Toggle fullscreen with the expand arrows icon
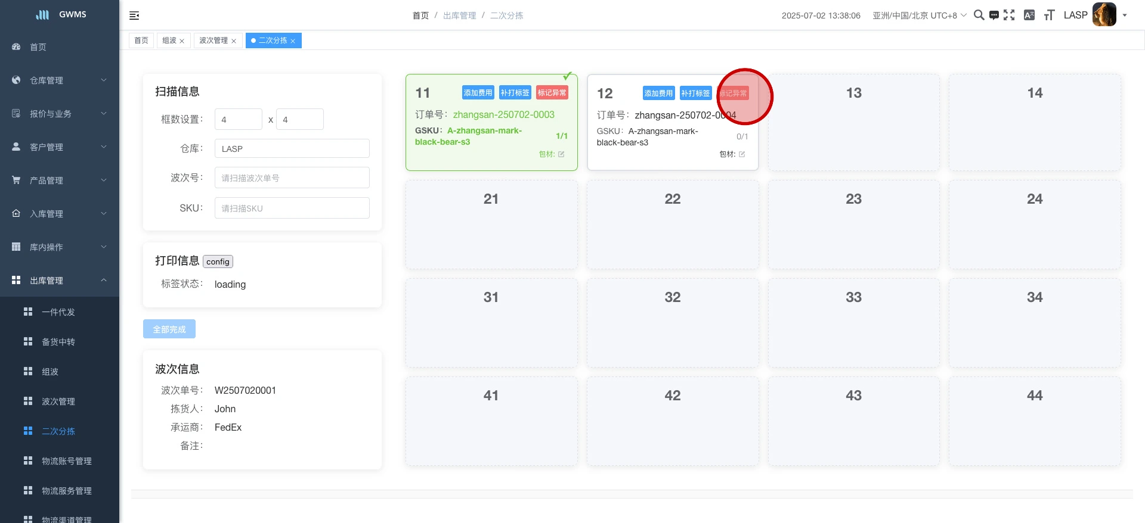1145x523 pixels. [x=1009, y=15]
